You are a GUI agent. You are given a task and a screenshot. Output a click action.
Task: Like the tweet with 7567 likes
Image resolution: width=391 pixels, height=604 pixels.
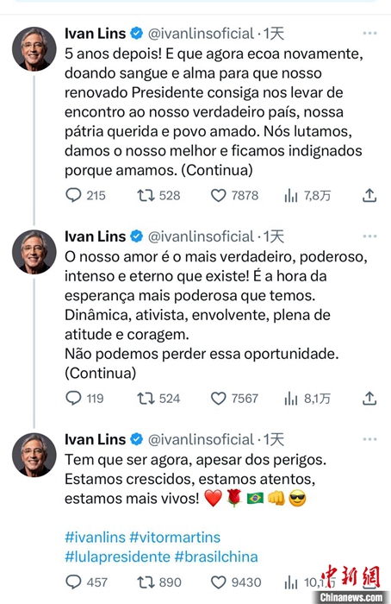219,399
